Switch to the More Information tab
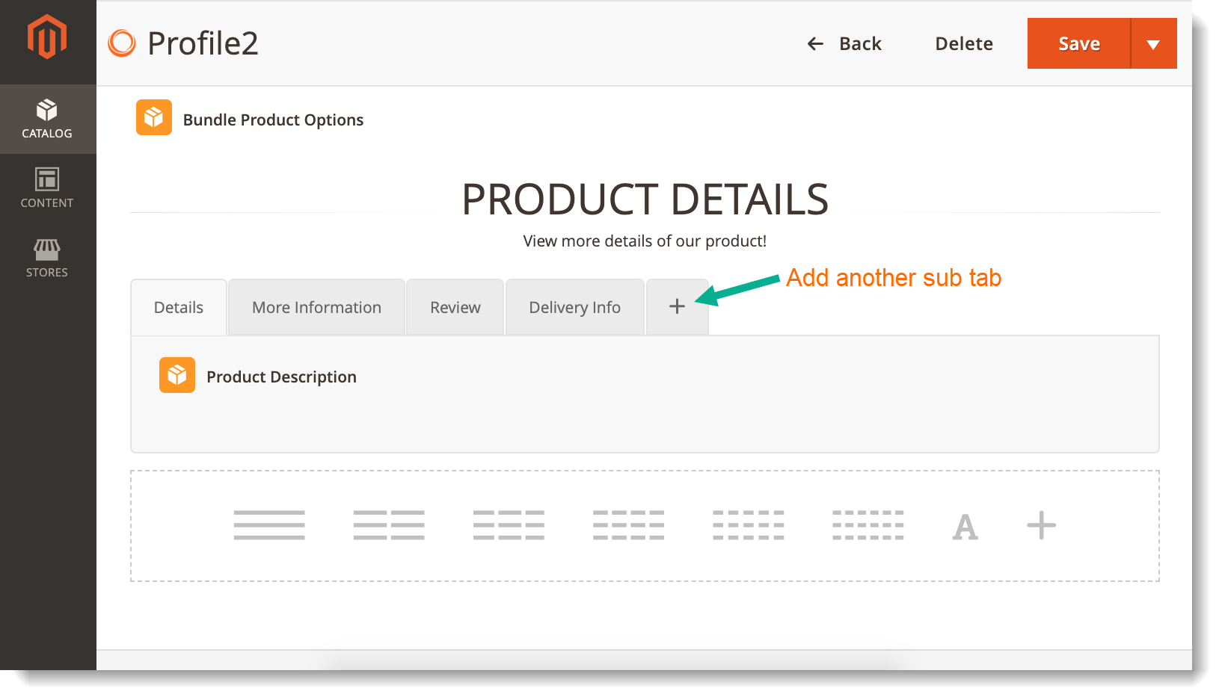1222x700 pixels. (x=316, y=307)
